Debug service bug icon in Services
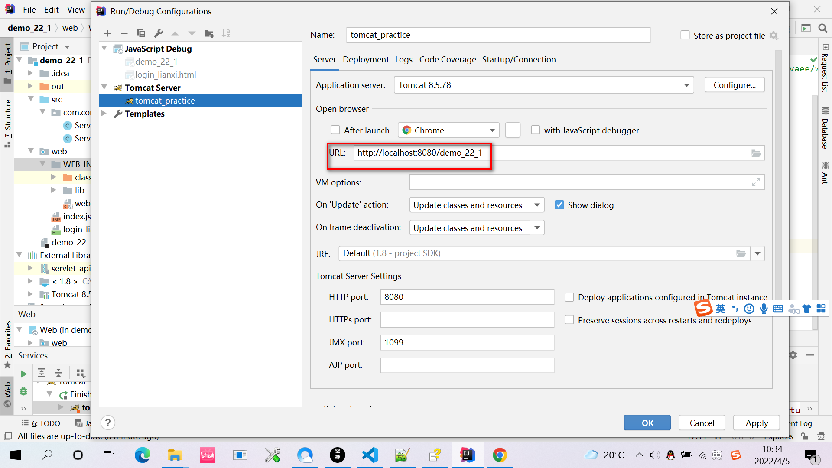 click(x=23, y=391)
